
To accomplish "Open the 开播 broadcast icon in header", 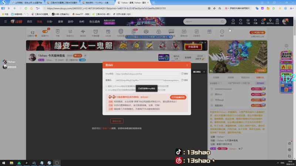I will [x=255, y=21].
